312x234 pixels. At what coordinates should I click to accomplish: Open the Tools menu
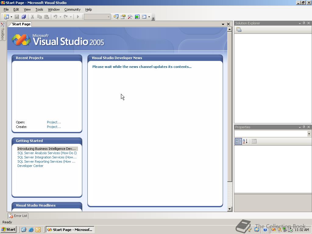point(39,9)
